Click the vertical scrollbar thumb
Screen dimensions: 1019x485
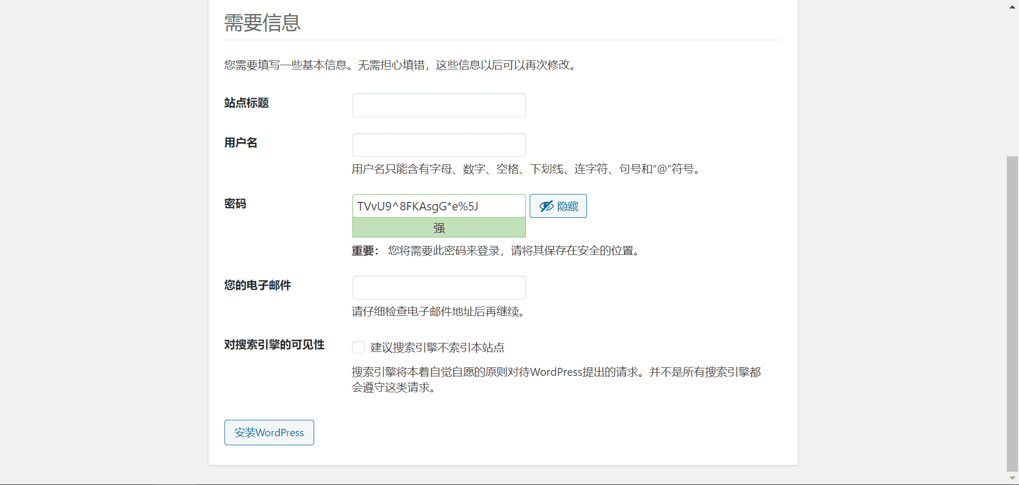[1013, 313]
